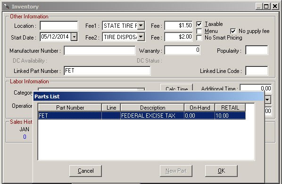
Task: Open the Fee1 State Tire dropdown
Action: 141,25
